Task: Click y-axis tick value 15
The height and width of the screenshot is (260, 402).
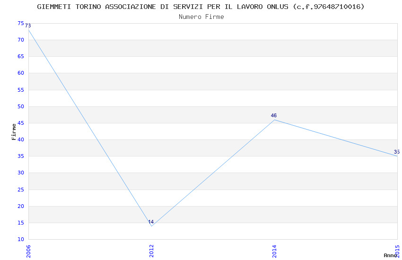Action: point(21,223)
